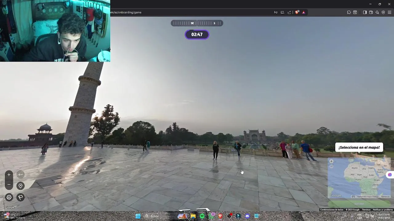Open the Windows Start menu
Screen dimensions: 394x221
click(x=138, y=216)
